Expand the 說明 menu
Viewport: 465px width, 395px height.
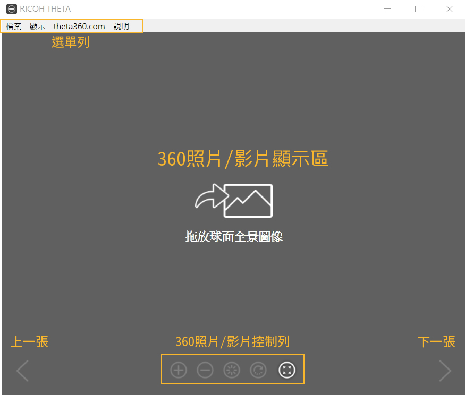coord(121,26)
